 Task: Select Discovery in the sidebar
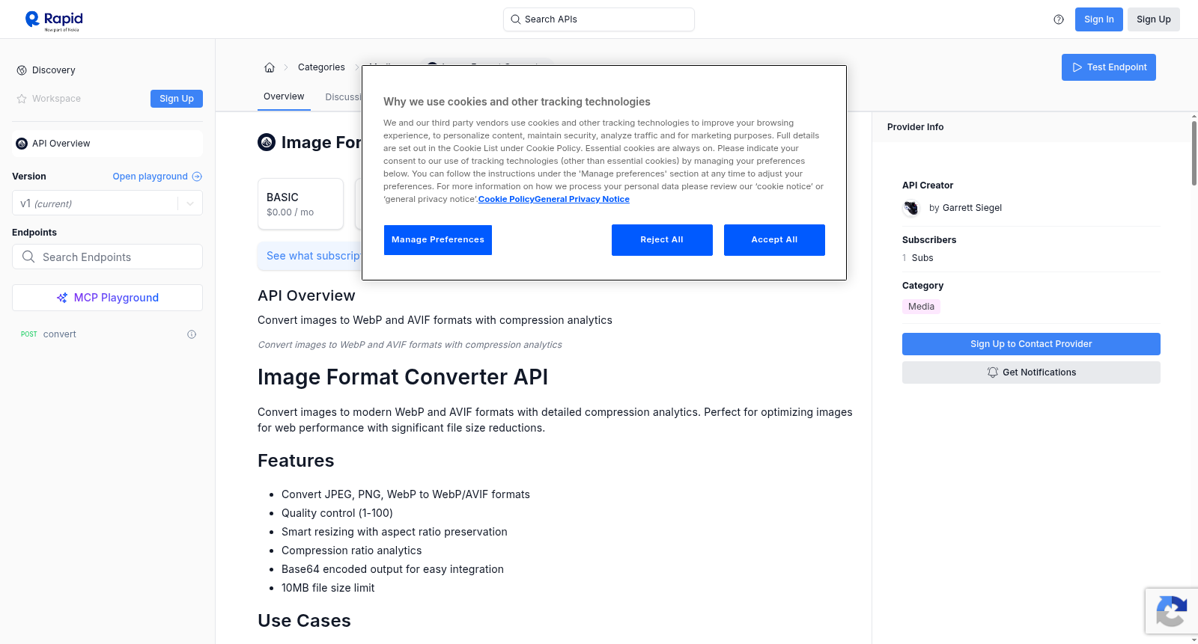tap(54, 70)
